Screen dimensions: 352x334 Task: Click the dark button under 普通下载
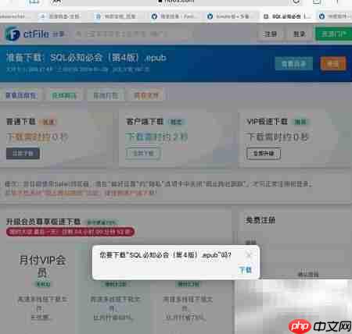23,154
